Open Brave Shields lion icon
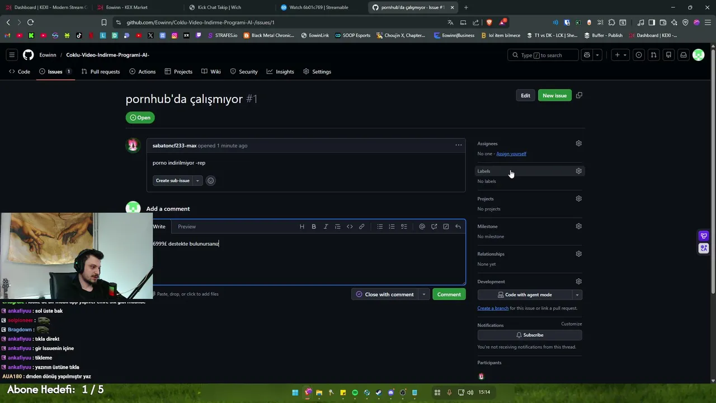 coord(489,22)
